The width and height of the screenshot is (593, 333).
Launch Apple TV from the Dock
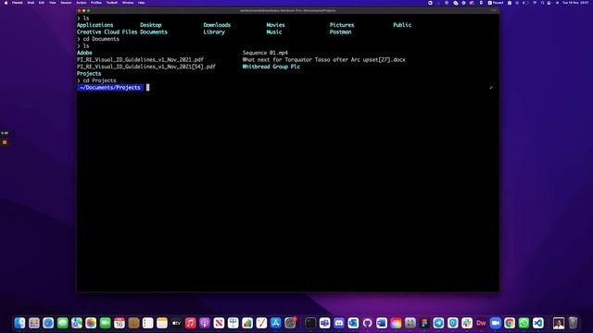pos(176,323)
